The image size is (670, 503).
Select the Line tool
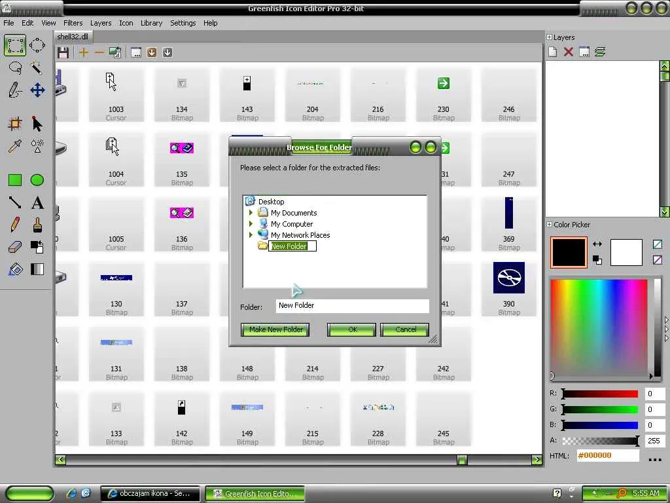tap(15, 202)
